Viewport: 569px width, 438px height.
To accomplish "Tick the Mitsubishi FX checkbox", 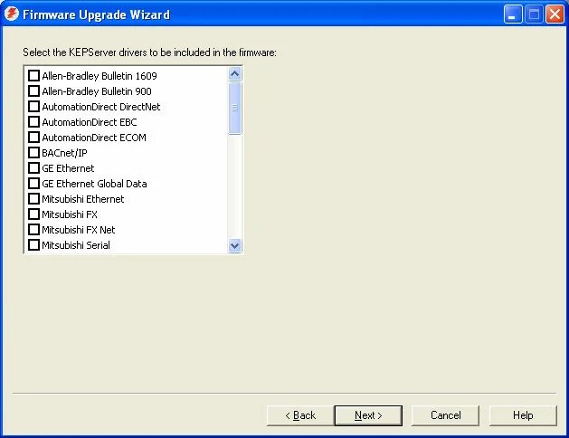I will coord(33,214).
